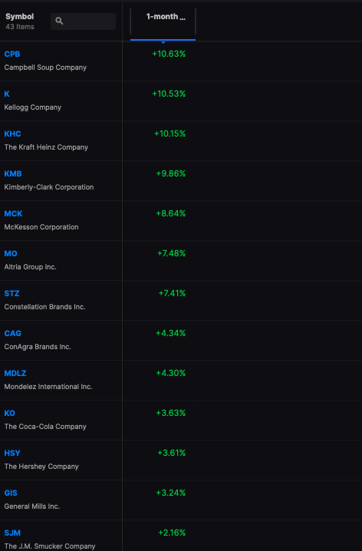Image resolution: width=362 pixels, height=551 pixels.
Task: Open the MO Altria ticker link
Action: (11, 254)
